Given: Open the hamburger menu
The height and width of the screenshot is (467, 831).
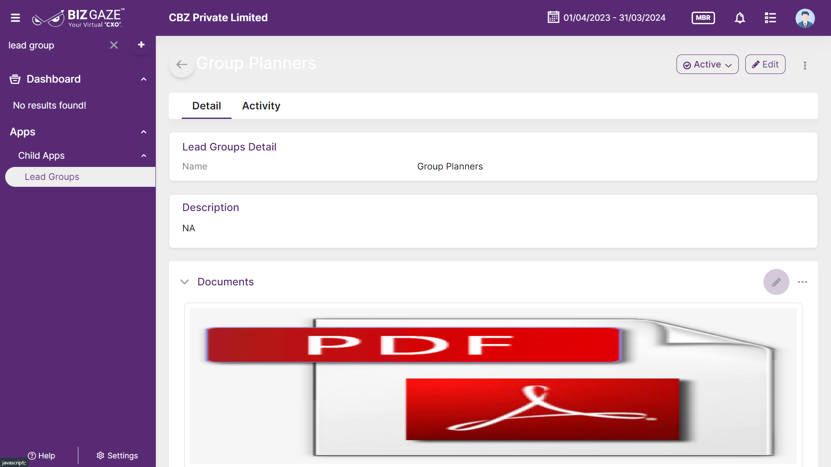Looking at the screenshot, I should pyautogui.click(x=16, y=18).
